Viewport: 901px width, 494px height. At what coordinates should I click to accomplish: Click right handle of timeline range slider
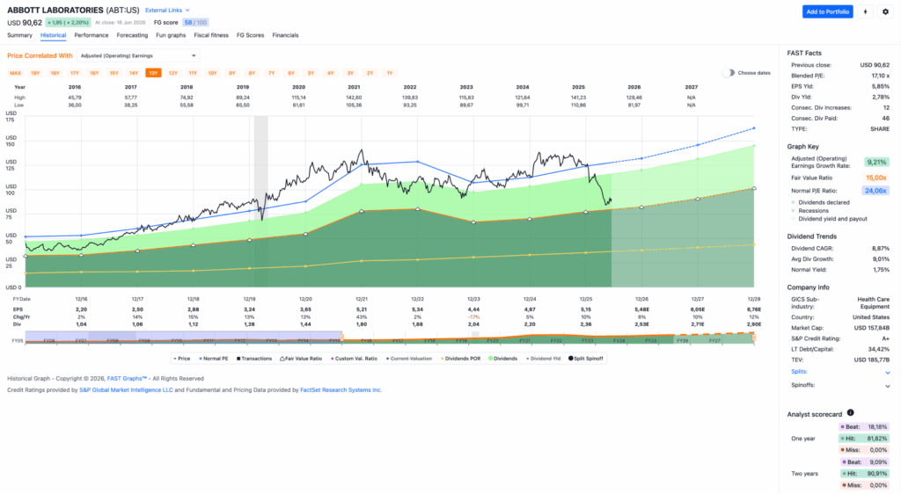click(x=754, y=338)
